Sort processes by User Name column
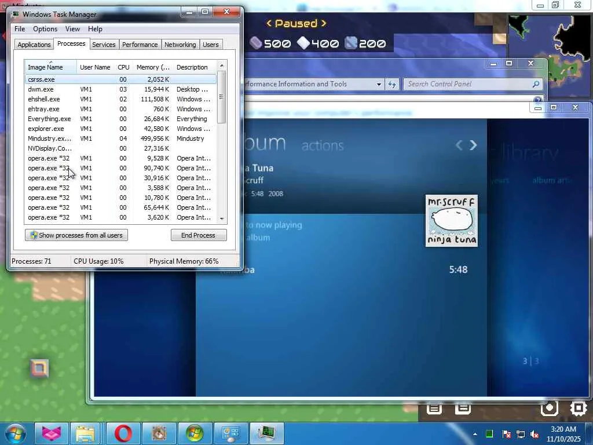This screenshot has height=445, width=593. pyautogui.click(x=95, y=67)
